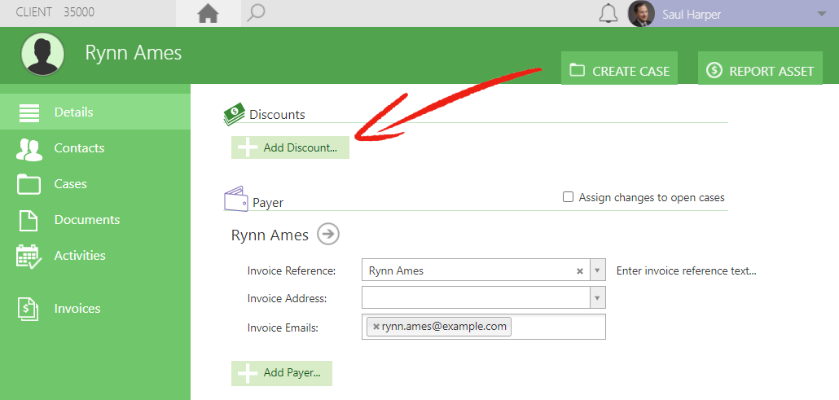Click inside the Invoice Emails box

484,327
